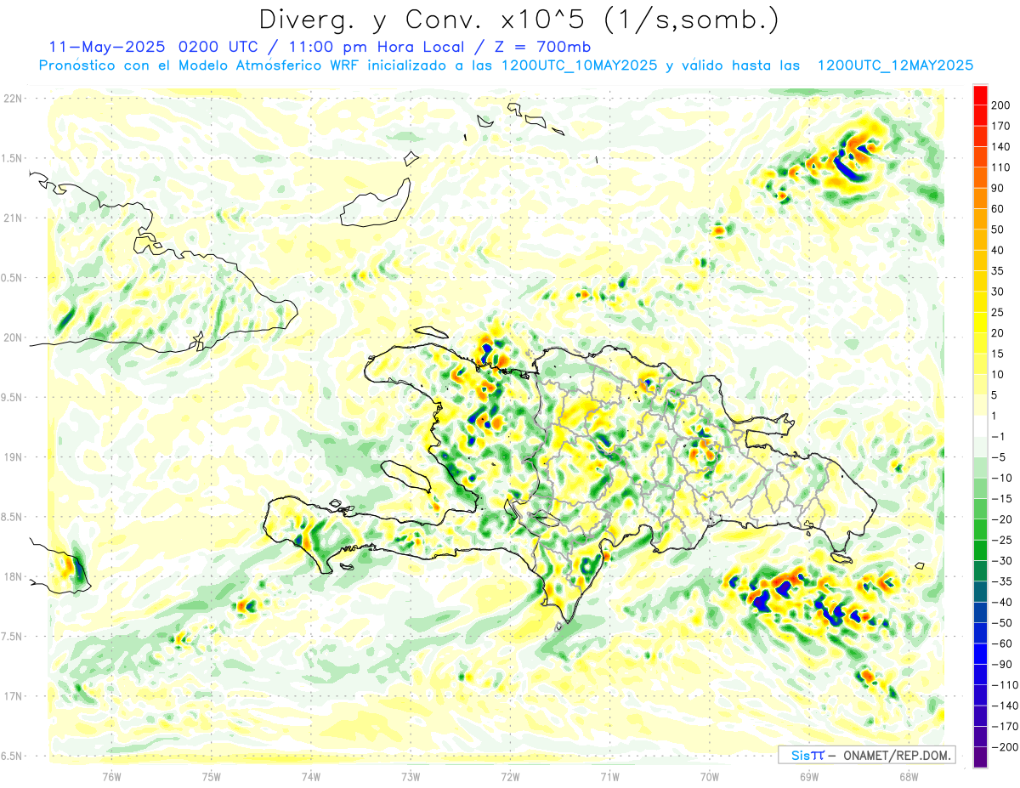Select the -140 value on color scale
Viewport: 1020px width, 788px height.
point(1003,706)
